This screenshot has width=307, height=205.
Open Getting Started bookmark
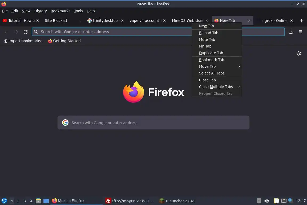(64, 41)
